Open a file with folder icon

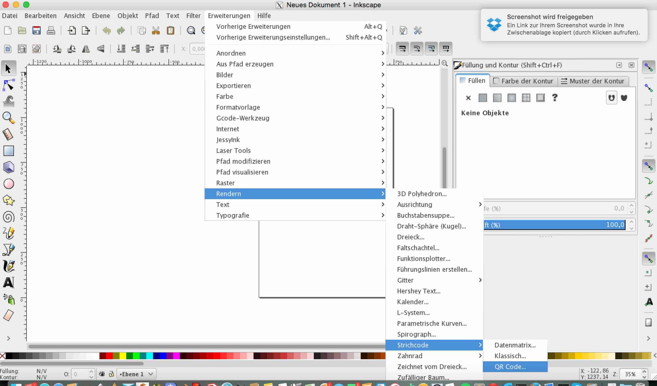tap(22, 30)
